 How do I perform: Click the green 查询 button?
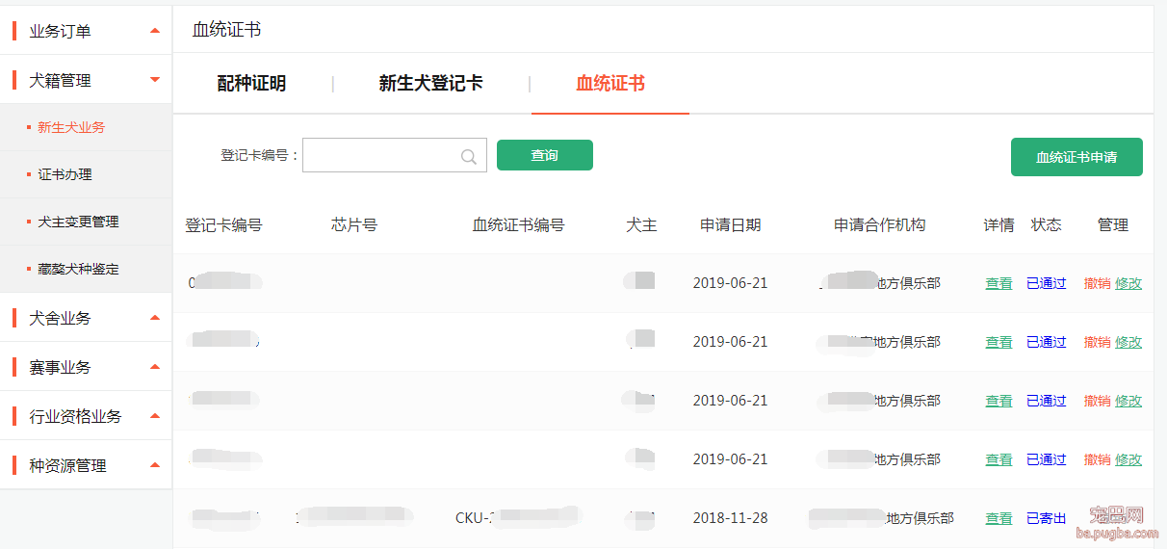click(545, 155)
